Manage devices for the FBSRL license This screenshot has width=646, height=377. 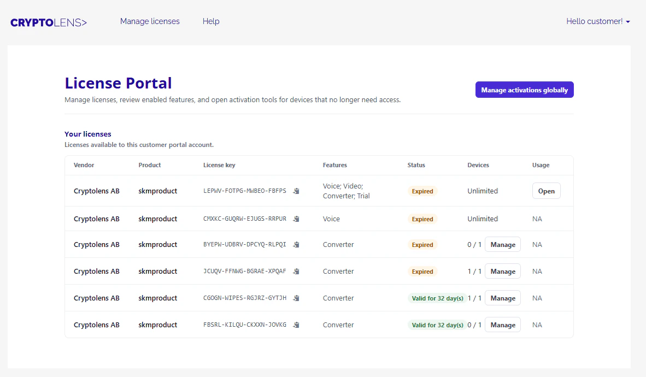click(x=503, y=325)
